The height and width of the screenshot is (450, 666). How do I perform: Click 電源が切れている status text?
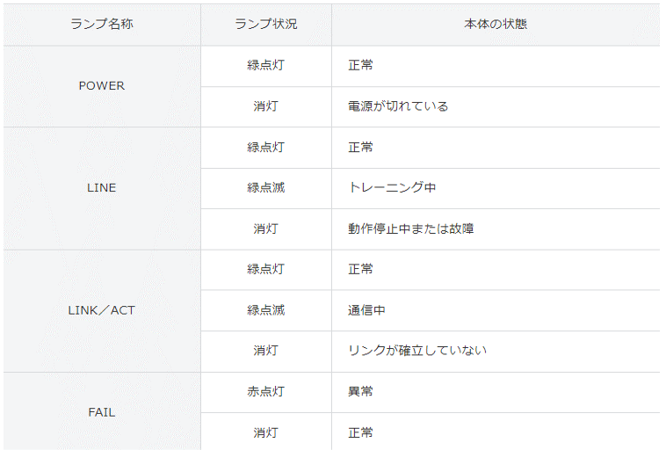pos(398,106)
